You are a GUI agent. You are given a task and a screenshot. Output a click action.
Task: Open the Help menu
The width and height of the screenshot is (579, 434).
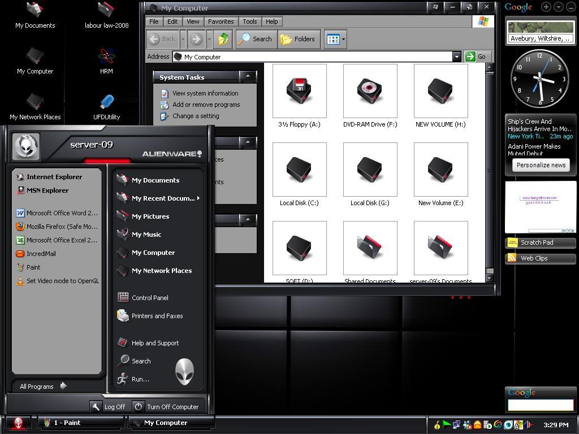(x=272, y=21)
